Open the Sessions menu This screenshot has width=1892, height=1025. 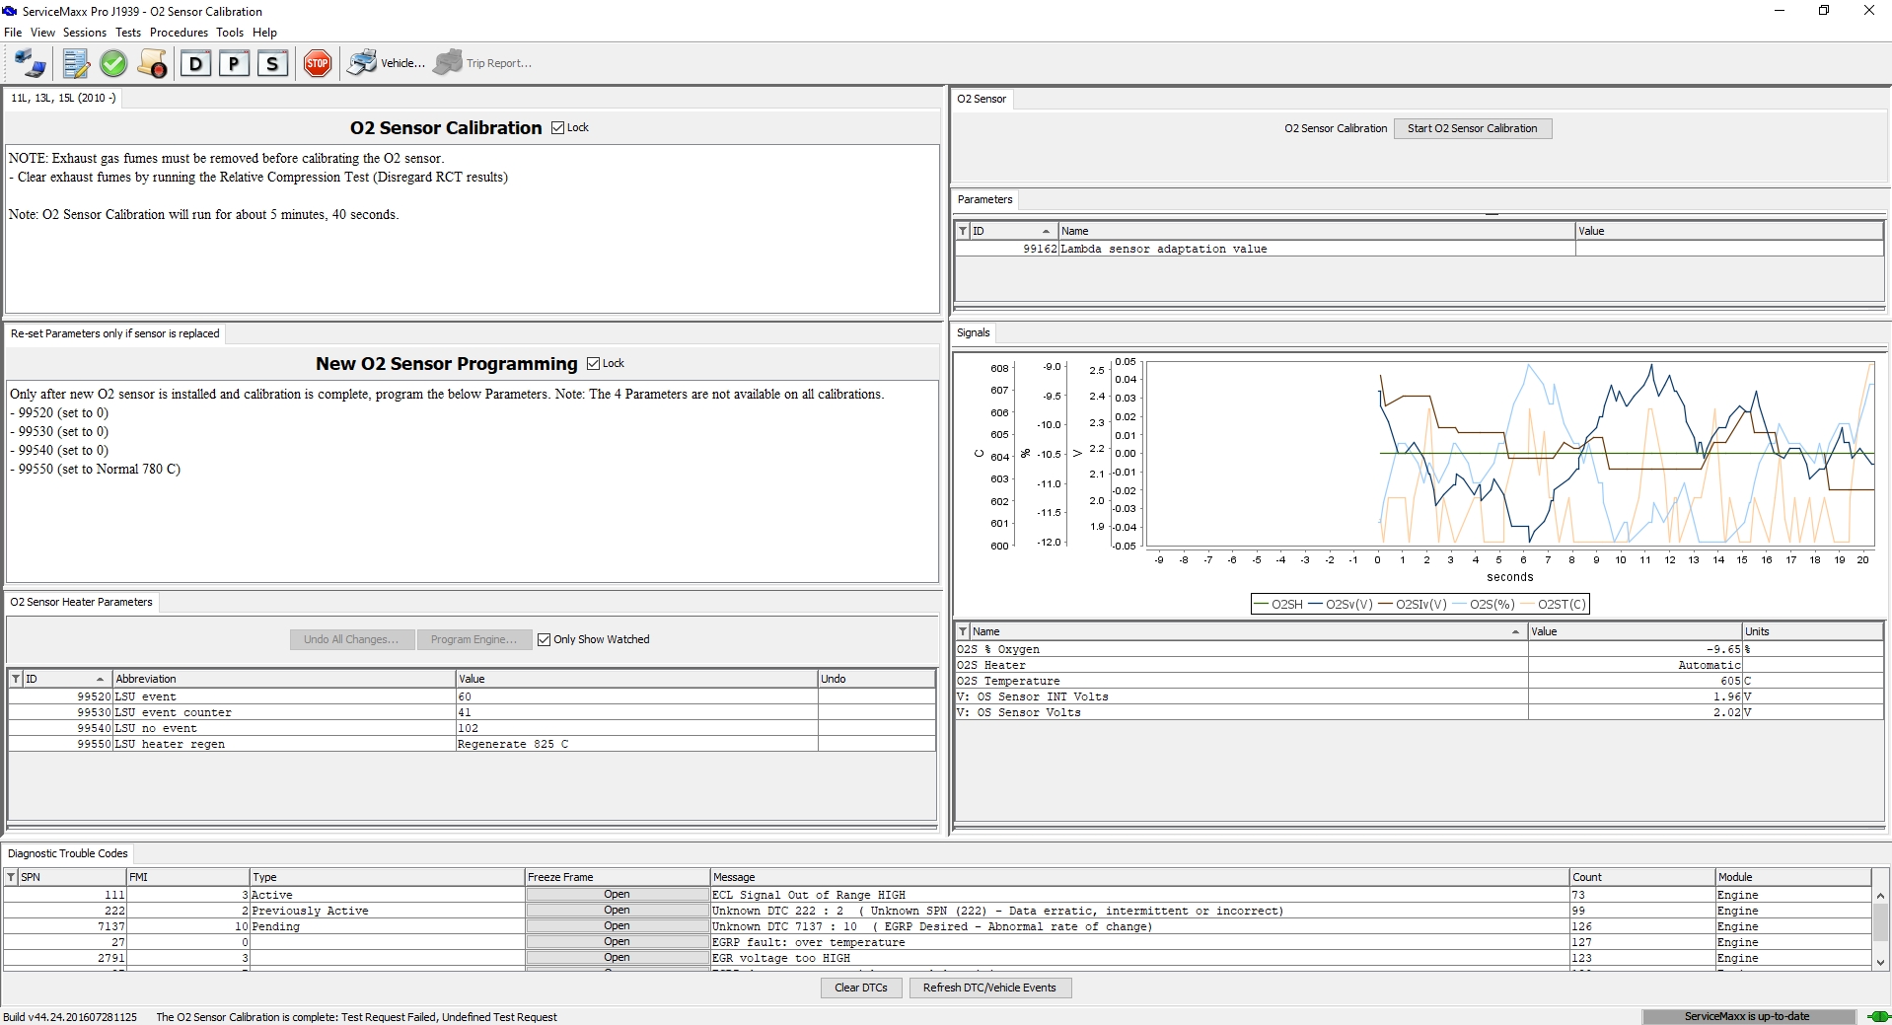[85, 33]
